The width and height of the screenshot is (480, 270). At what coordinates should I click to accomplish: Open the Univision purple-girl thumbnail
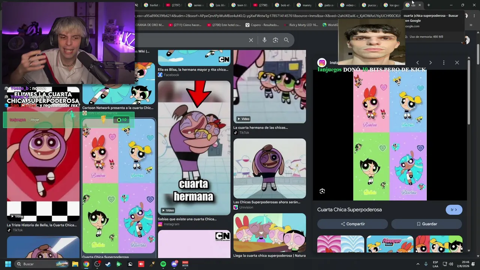(x=270, y=168)
